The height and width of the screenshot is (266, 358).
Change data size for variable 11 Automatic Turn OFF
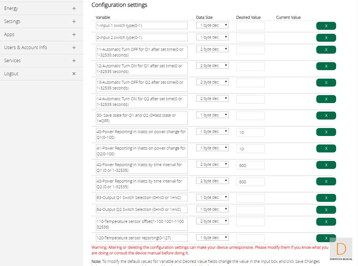(212, 49)
